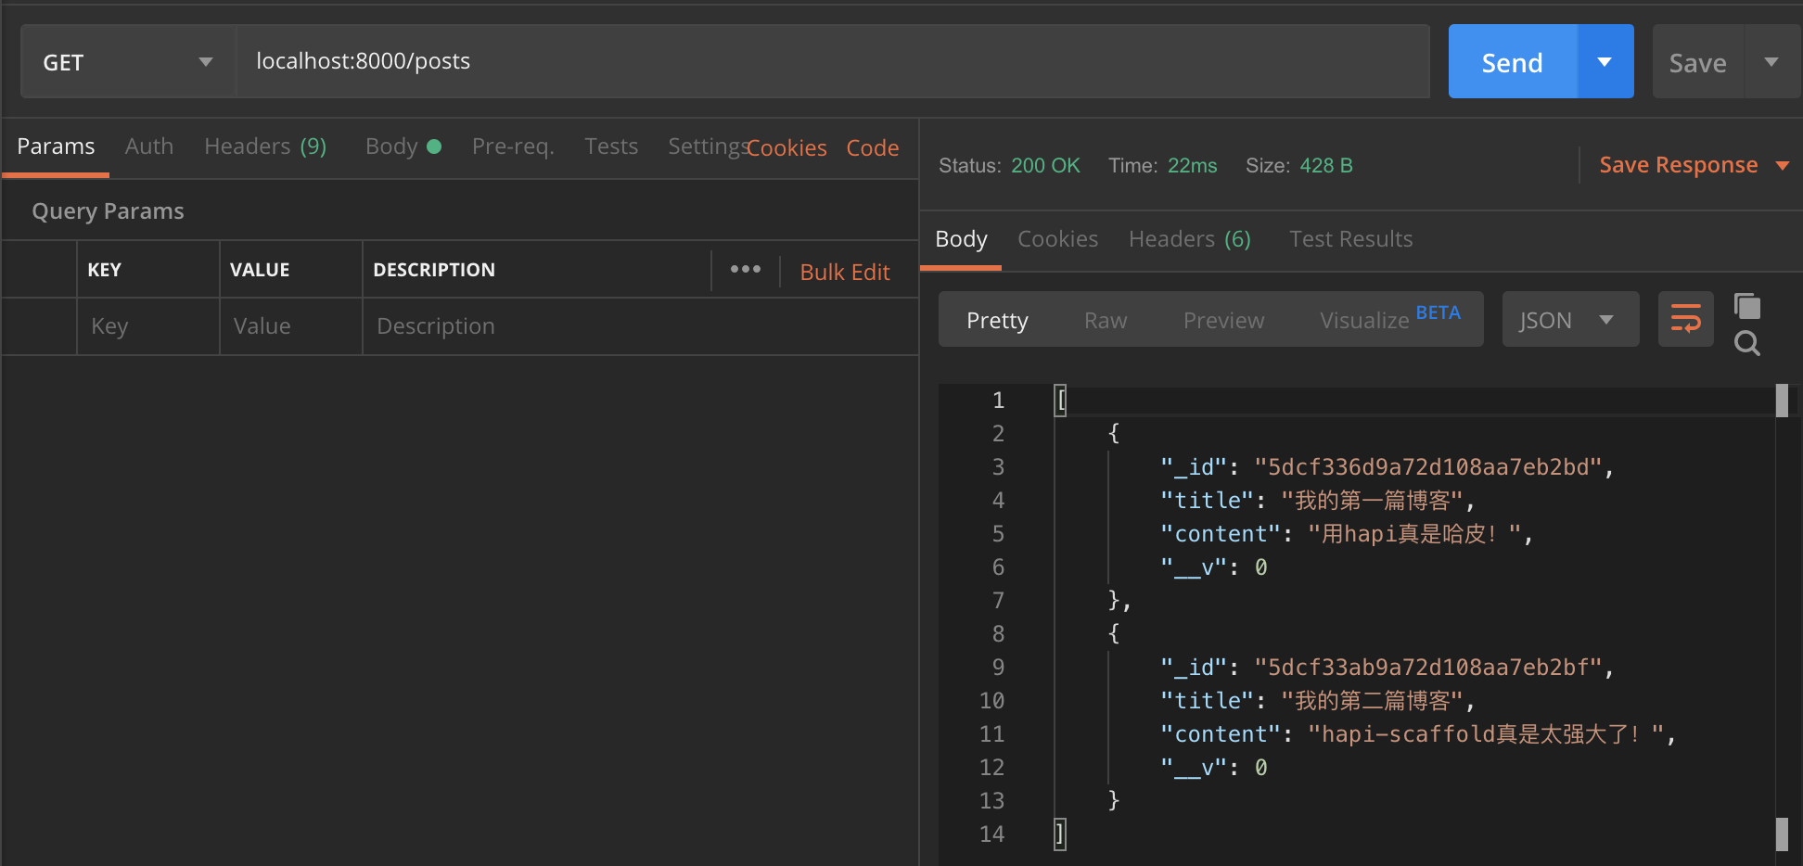The image size is (1803, 866).
Task: Click the wrap lines icon in response toolbar
Action: pos(1685,319)
